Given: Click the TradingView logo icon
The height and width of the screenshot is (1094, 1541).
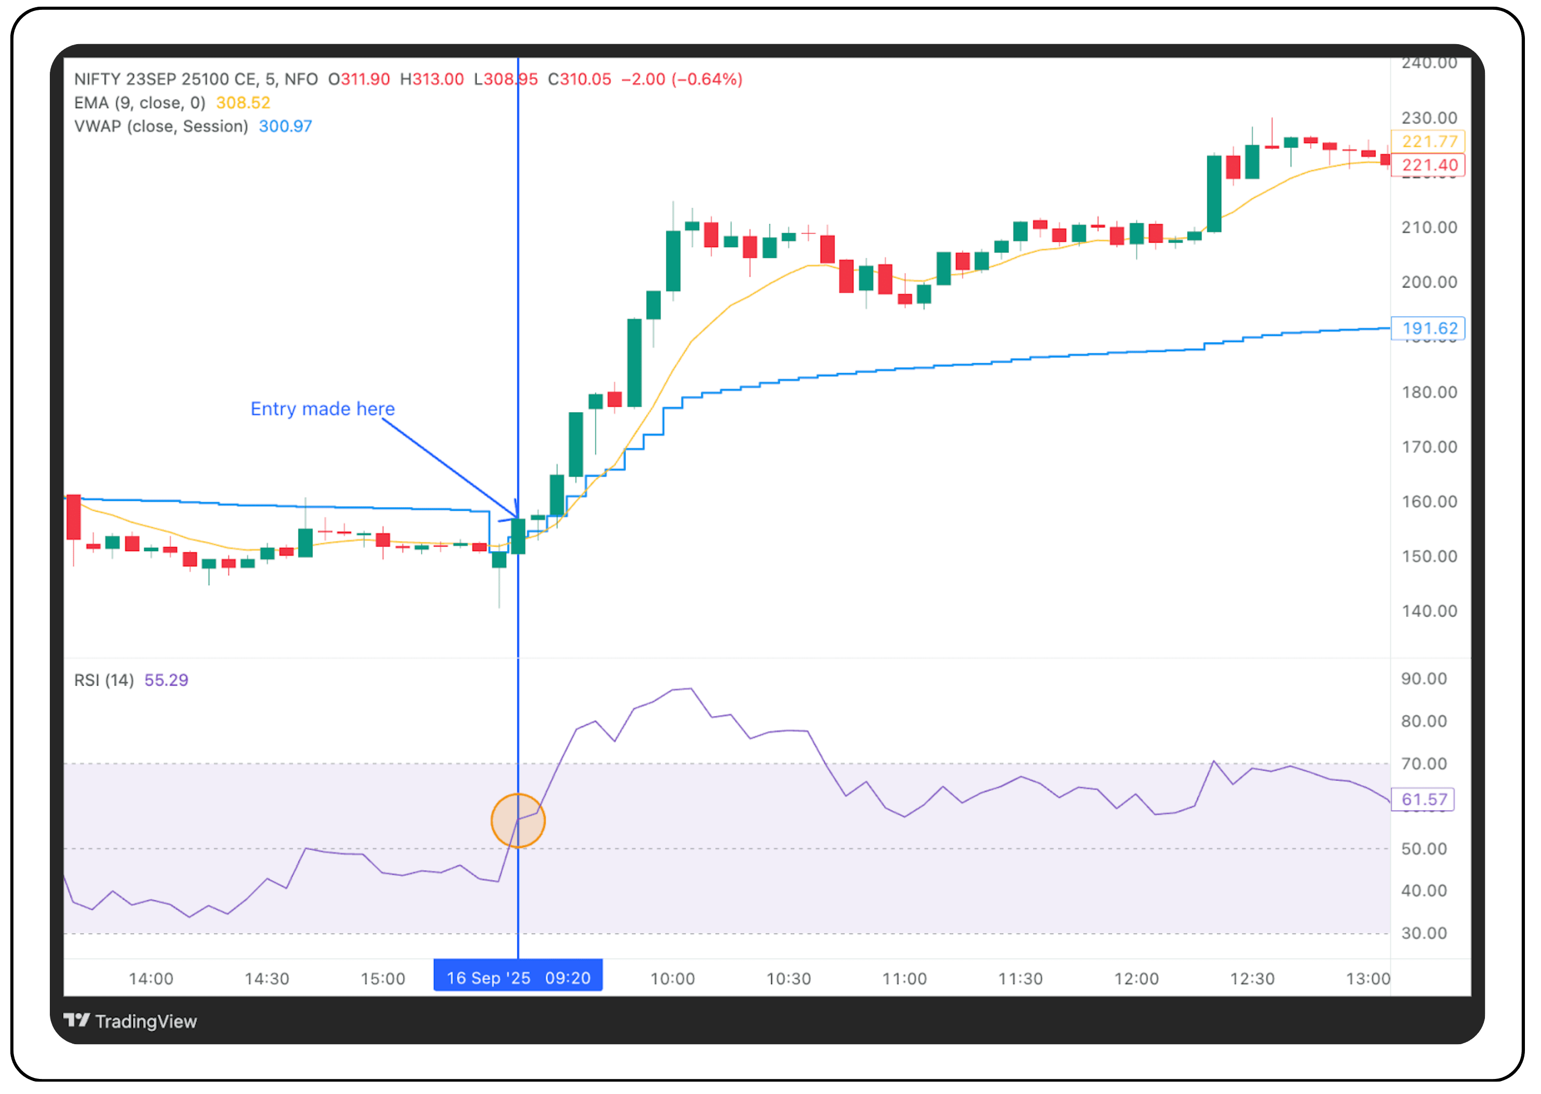Looking at the screenshot, I should tap(76, 1020).
